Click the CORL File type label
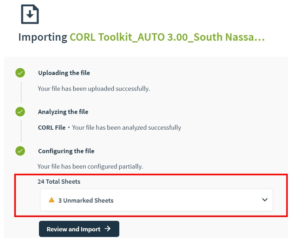Screen dimensions: 293x238 pyautogui.click(x=52, y=128)
